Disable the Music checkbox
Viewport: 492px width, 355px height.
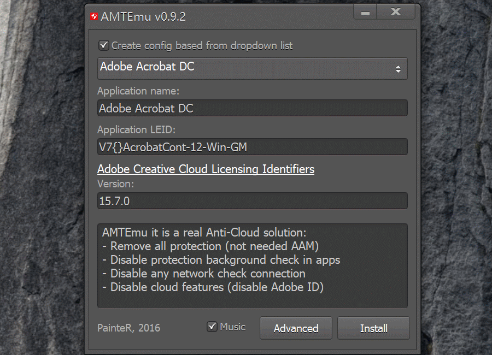pos(212,327)
